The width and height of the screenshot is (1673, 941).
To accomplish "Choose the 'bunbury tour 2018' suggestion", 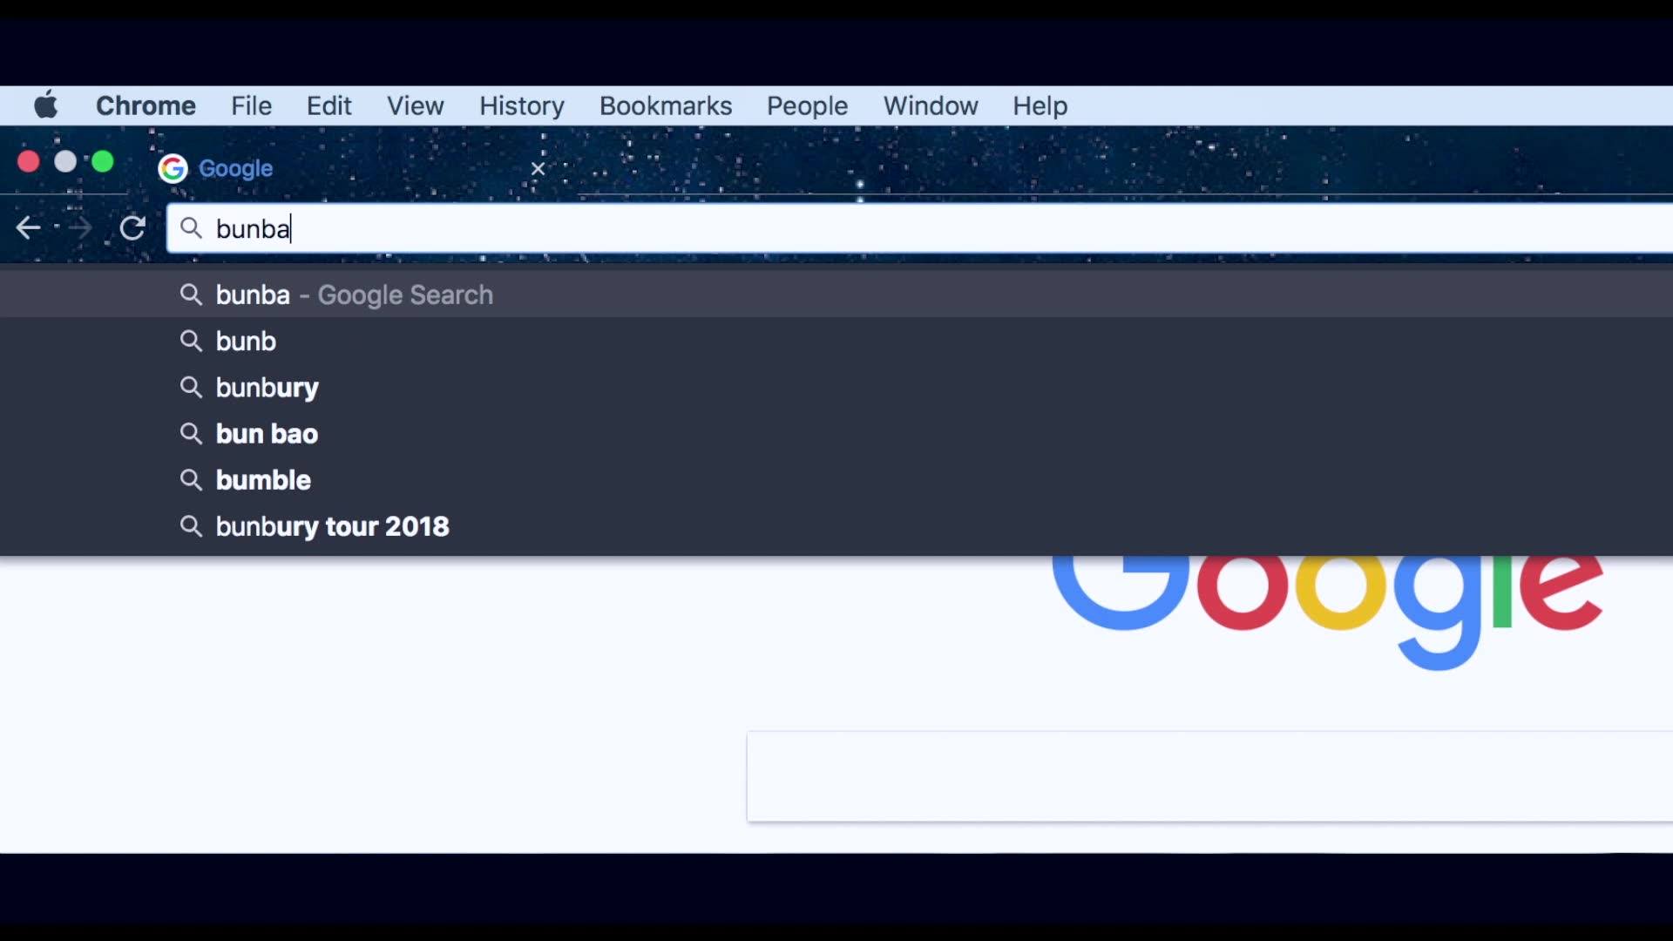I will (836, 526).
